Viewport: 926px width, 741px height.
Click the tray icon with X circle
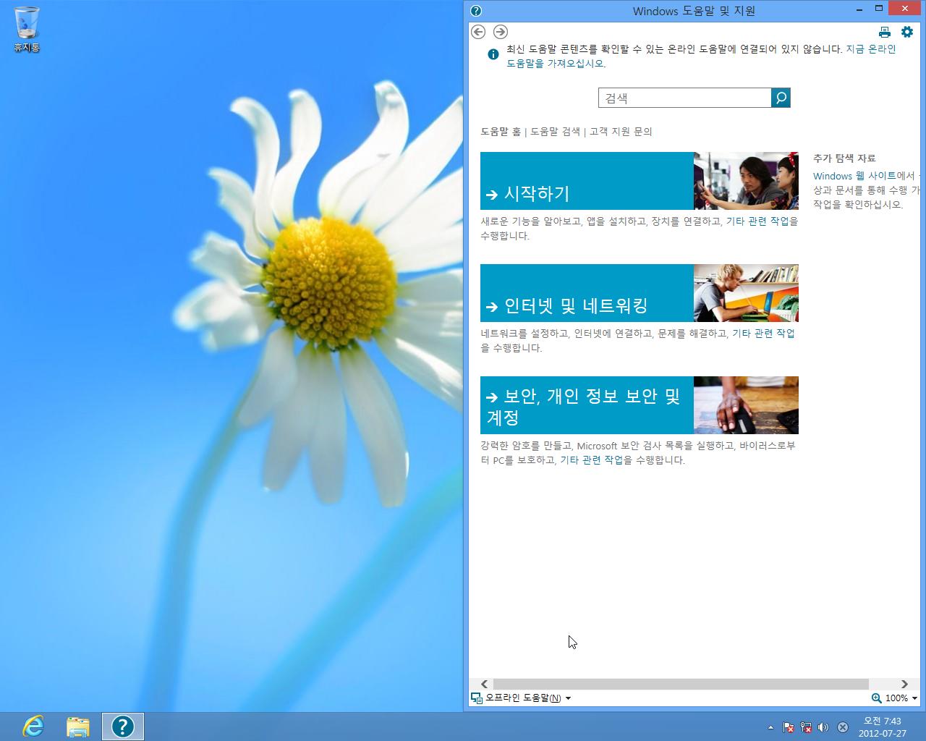click(843, 727)
